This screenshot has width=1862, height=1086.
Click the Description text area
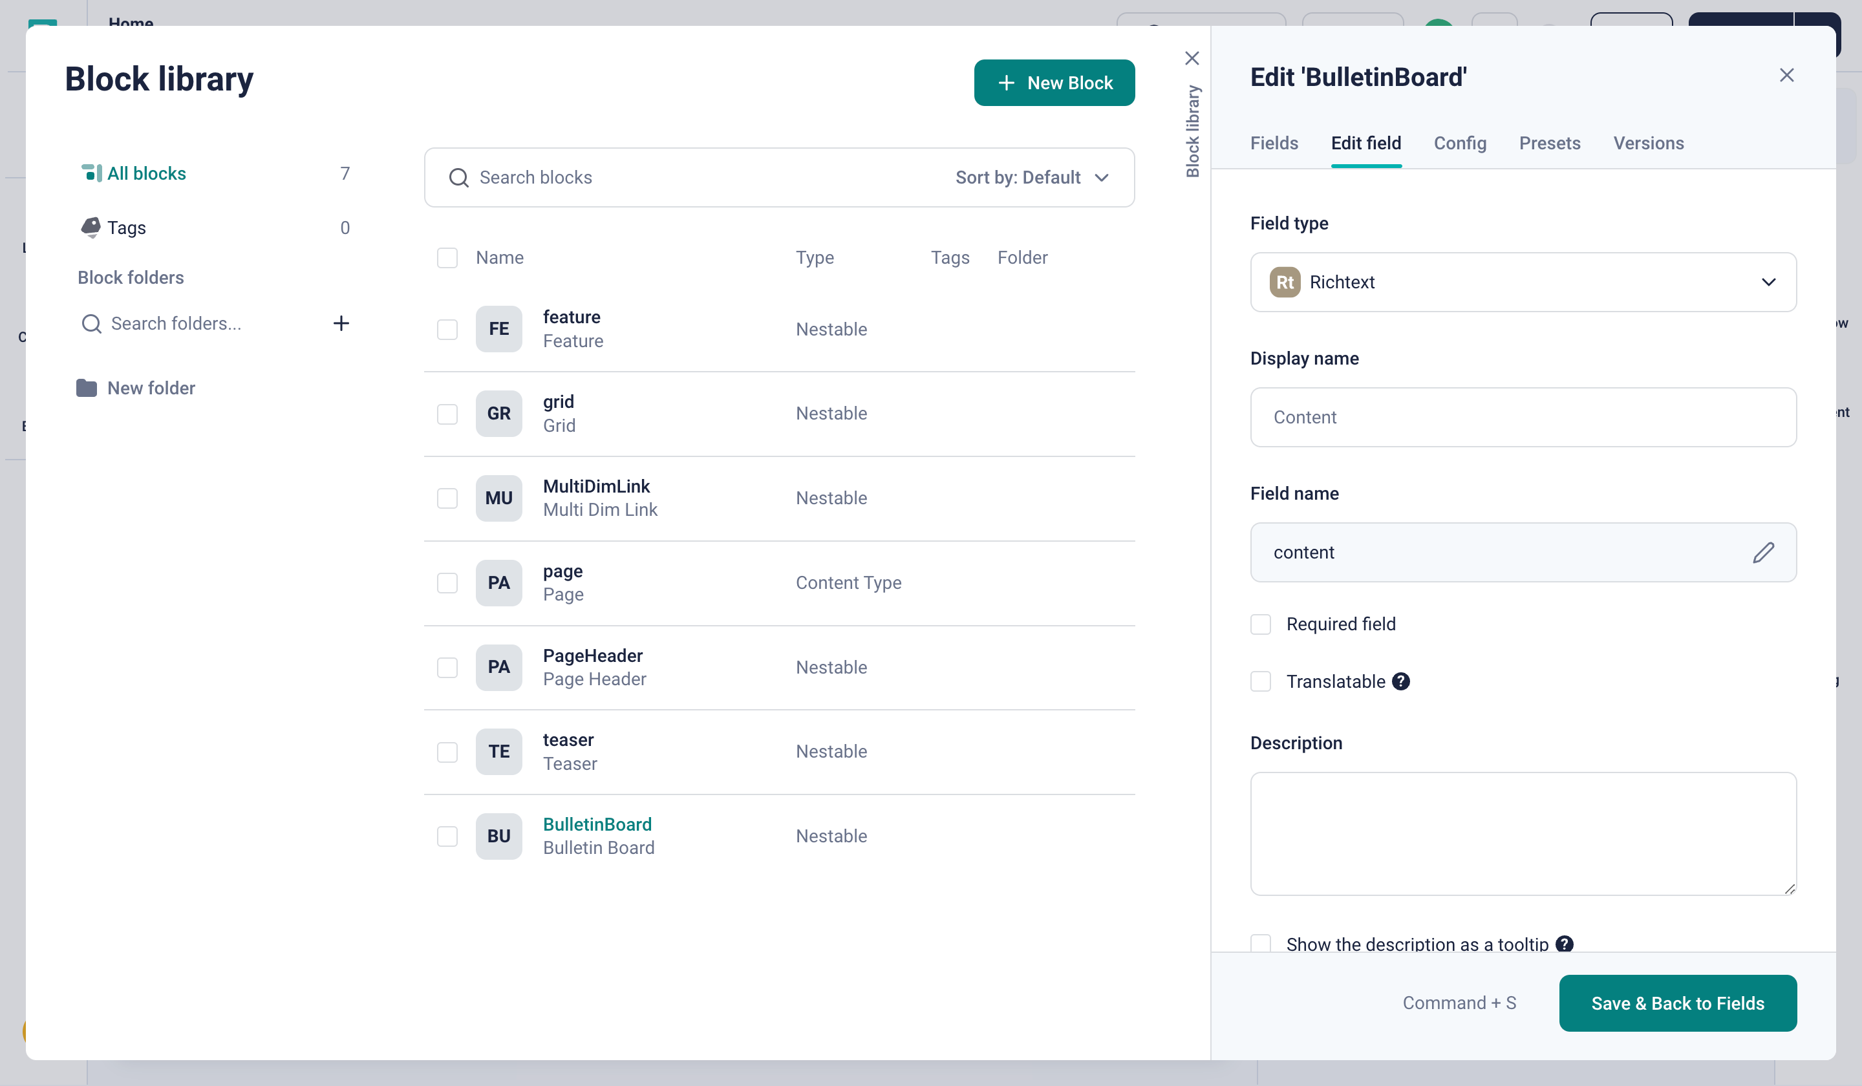point(1523,834)
